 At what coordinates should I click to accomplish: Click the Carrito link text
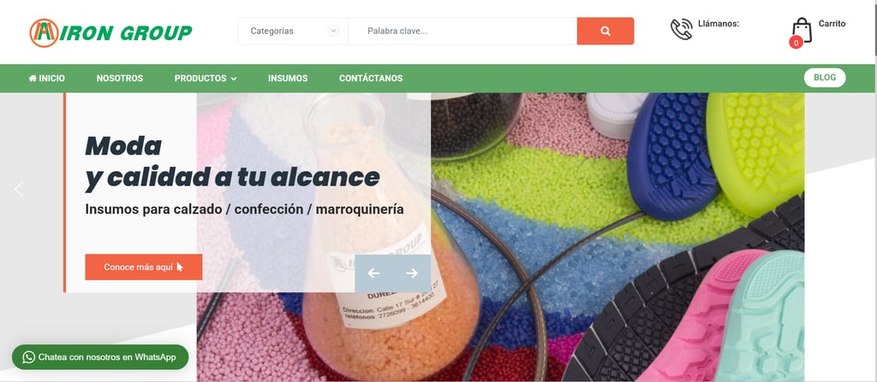(x=832, y=23)
